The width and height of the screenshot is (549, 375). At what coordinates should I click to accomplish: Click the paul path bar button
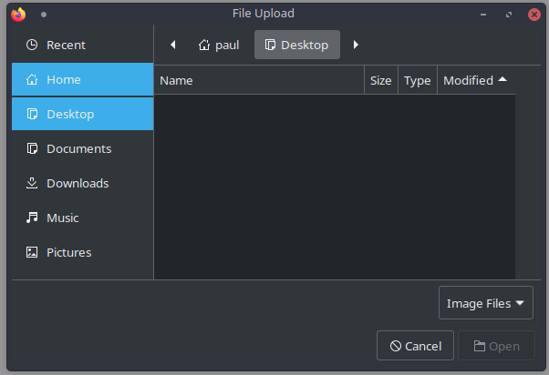pyautogui.click(x=219, y=45)
